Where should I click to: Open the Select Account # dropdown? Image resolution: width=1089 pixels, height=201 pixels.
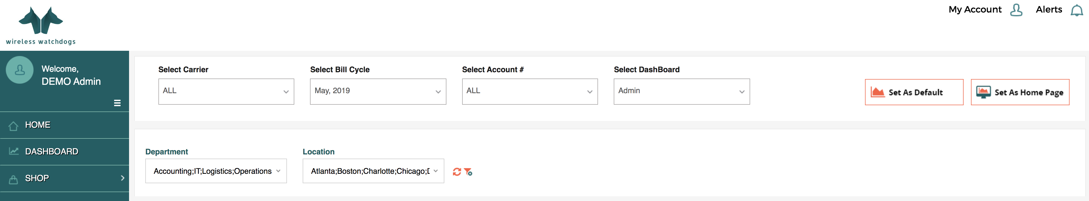[x=530, y=91]
